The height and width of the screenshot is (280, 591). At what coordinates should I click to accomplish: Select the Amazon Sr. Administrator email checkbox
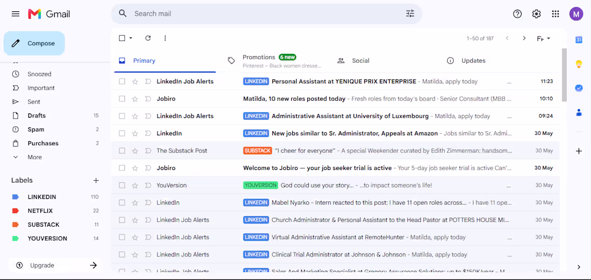[x=122, y=133]
